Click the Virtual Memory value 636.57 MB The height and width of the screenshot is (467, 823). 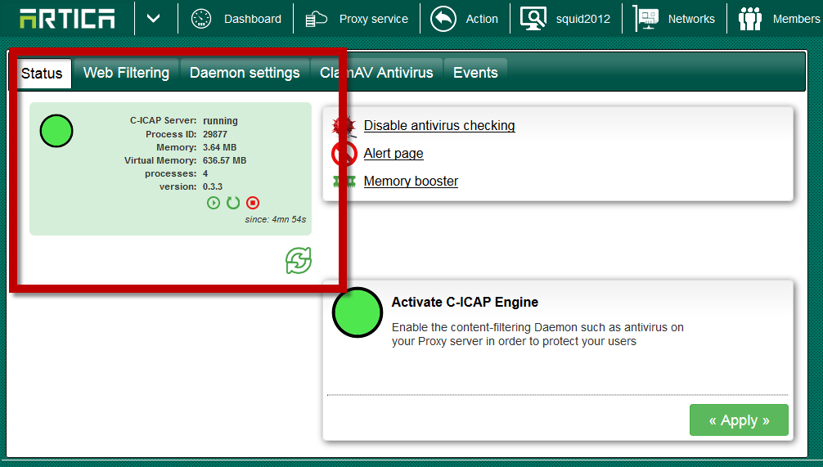(225, 160)
